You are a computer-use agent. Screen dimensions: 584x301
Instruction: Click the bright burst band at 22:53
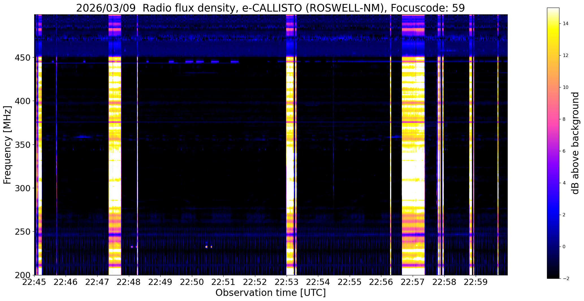290,145
